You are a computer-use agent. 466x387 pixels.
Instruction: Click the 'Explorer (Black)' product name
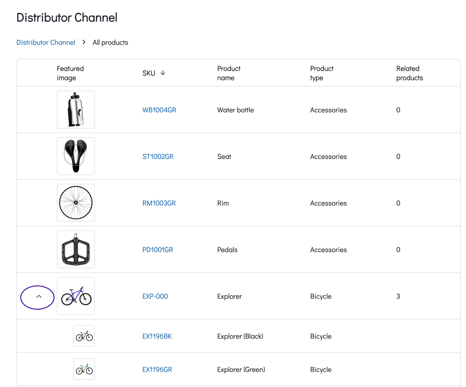click(x=240, y=336)
